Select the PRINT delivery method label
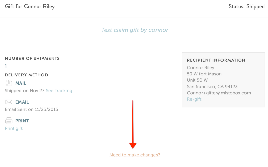 coord(22,121)
